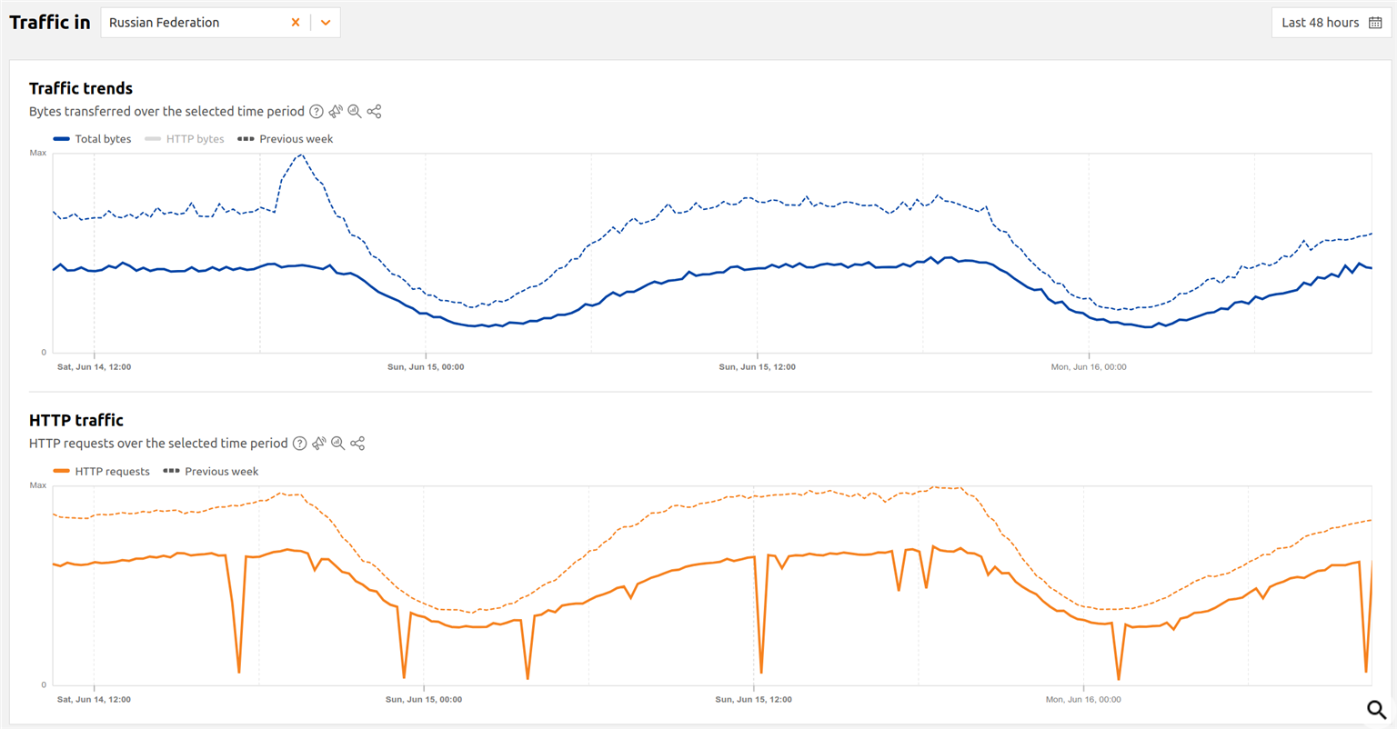
Task: Open the Last 48 hours time range picker
Action: coord(1320,23)
